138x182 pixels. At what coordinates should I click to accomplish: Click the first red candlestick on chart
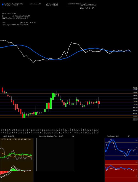(2, 90)
